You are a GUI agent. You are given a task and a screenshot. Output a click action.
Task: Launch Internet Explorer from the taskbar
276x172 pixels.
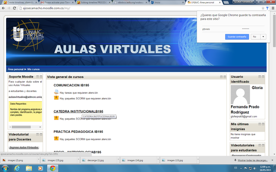click(x=17, y=168)
